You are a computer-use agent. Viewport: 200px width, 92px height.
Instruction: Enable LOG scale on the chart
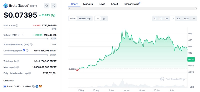click(x=186, y=19)
